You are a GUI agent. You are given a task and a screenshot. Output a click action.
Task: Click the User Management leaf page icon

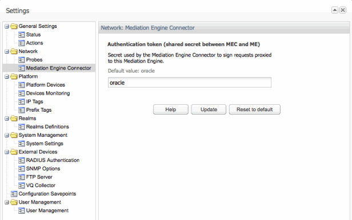click(21, 211)
